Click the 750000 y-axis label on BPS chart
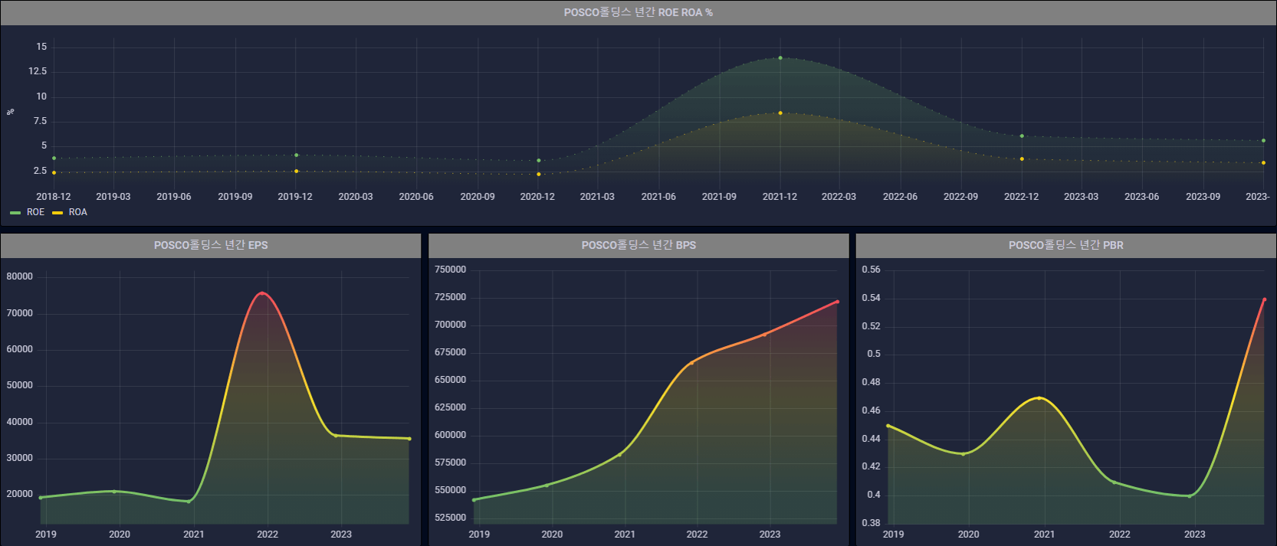 [x=450, y=270]
